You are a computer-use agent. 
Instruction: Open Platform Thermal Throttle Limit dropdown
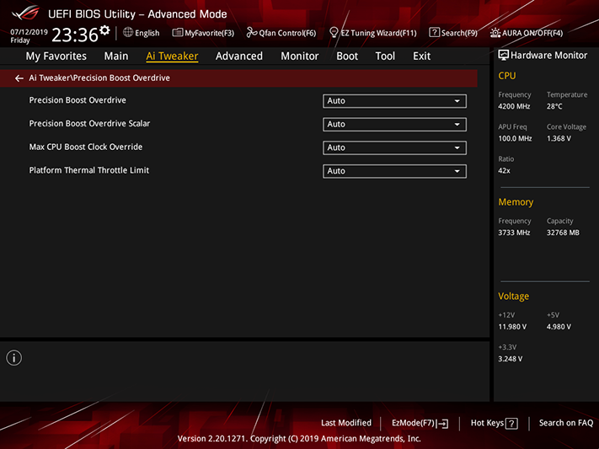[394, 171]
